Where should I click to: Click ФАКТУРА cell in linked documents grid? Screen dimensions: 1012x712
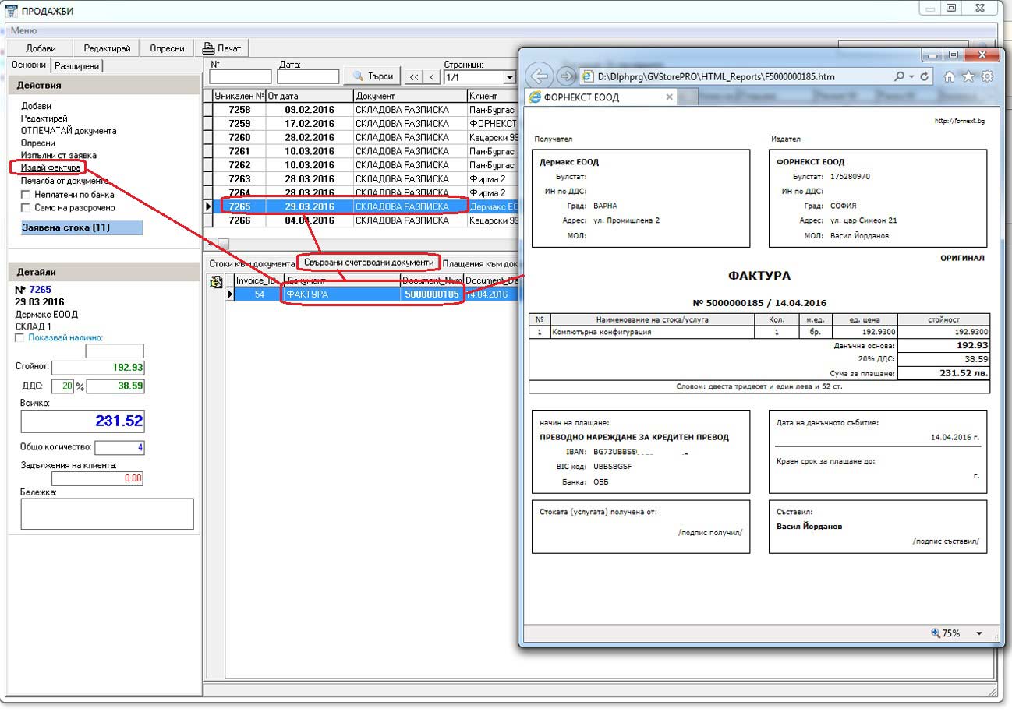tap(342, 294)
